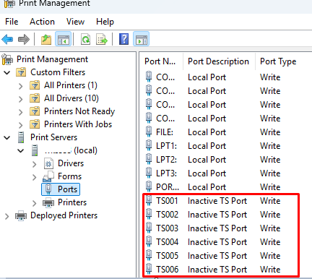Viewport: 312px width, 279px height.
Task: Collapse the (local) server node
Action: click(x=21, y=151)
